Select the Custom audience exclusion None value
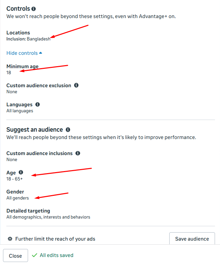The height and width of the screenshot is (265, 220). coord(12,92)
